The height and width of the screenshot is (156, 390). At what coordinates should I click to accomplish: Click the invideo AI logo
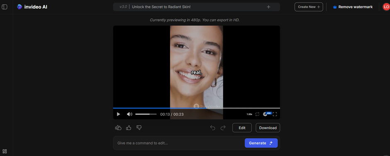32,7
